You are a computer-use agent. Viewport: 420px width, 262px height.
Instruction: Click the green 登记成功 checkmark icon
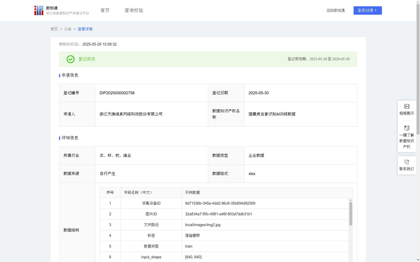[x=71, y=59]
